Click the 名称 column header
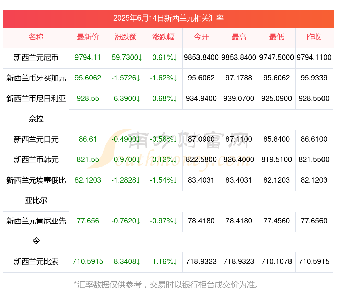The image size is (337, 295). 36,37
